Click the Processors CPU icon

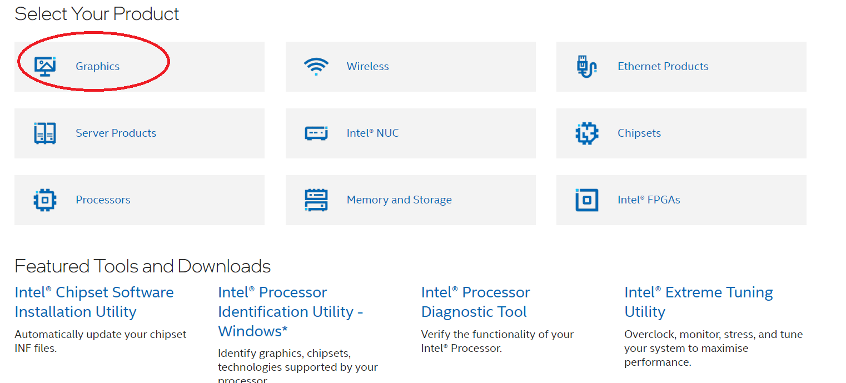coord(45,200)
